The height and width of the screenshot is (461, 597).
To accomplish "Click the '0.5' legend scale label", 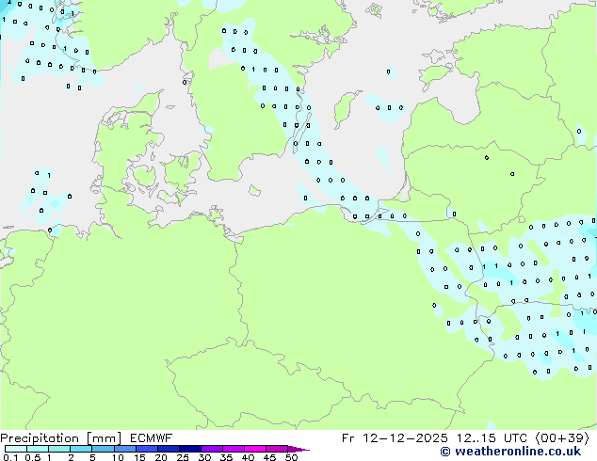I will [32, 457].
